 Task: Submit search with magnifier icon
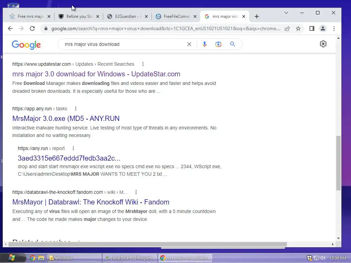pos(233,44)
